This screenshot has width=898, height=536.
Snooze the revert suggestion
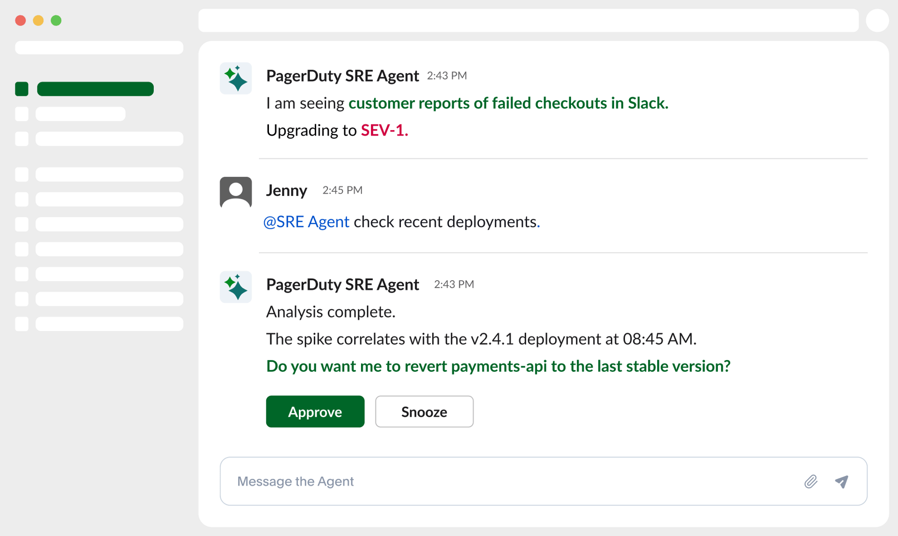(x=424, y=412)
